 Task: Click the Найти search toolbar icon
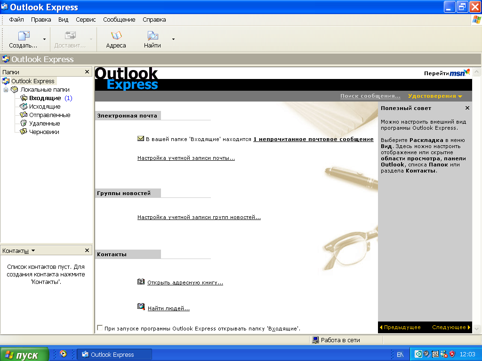point(153,36)
